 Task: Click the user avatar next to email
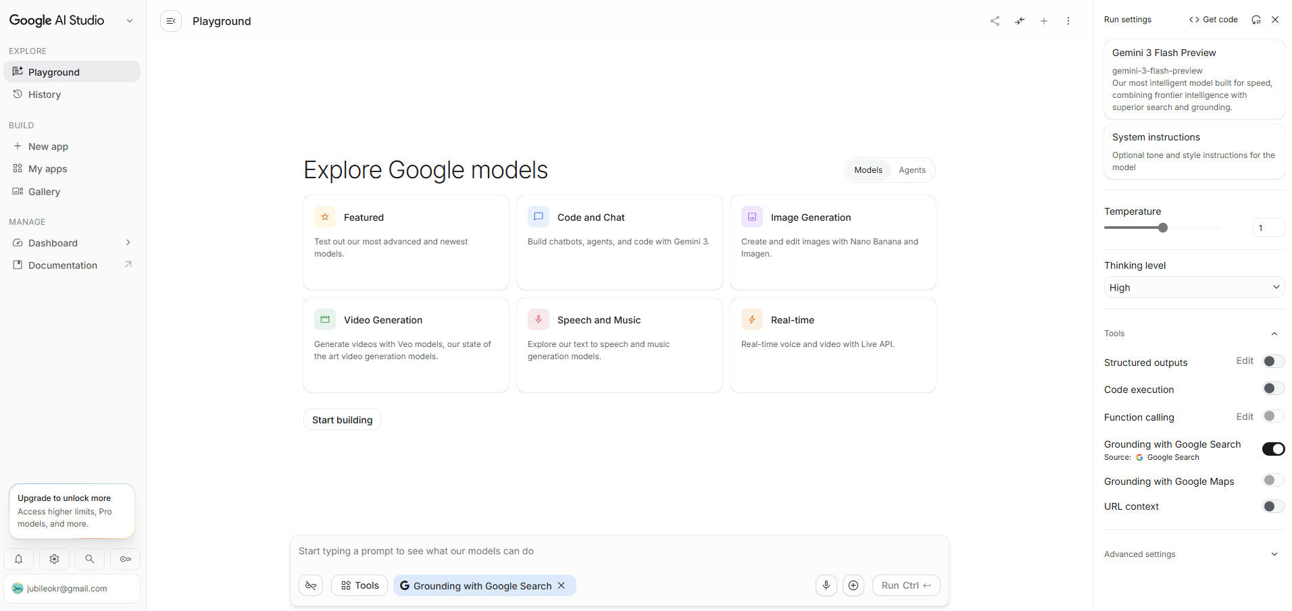pyautogui.click(x=18, y=589)
